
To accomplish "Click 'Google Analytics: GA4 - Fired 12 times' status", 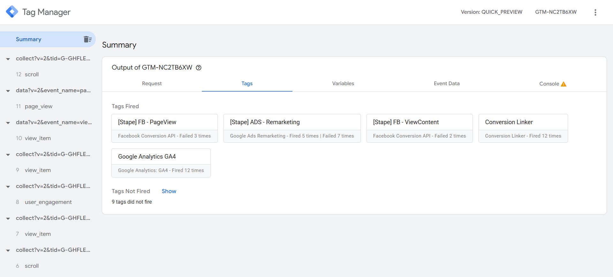I will pos(161,170).
